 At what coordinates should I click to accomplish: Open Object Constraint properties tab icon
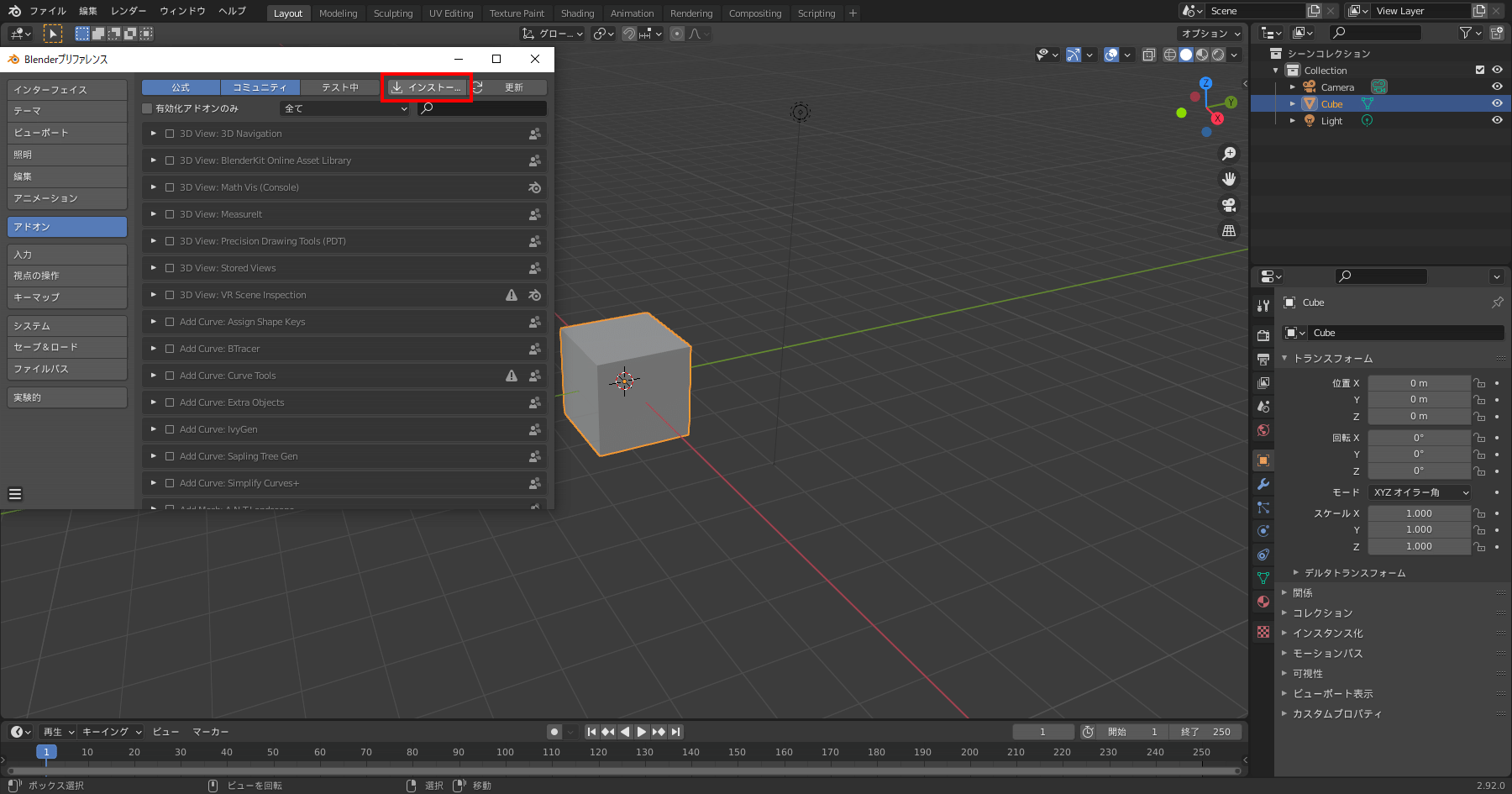coord(1263,555)
